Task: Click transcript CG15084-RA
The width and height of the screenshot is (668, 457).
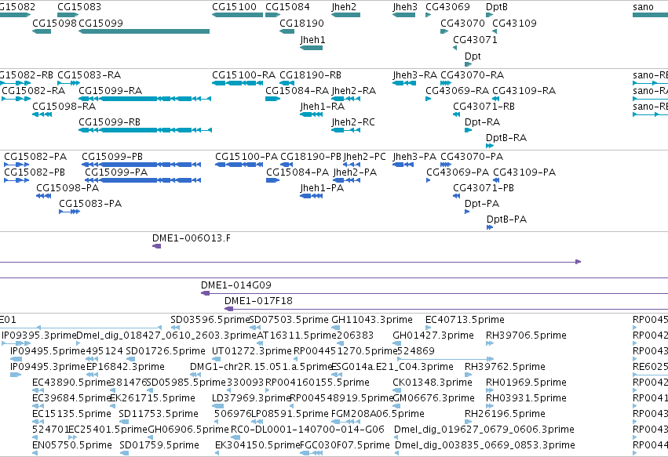Action: (272, 99)
